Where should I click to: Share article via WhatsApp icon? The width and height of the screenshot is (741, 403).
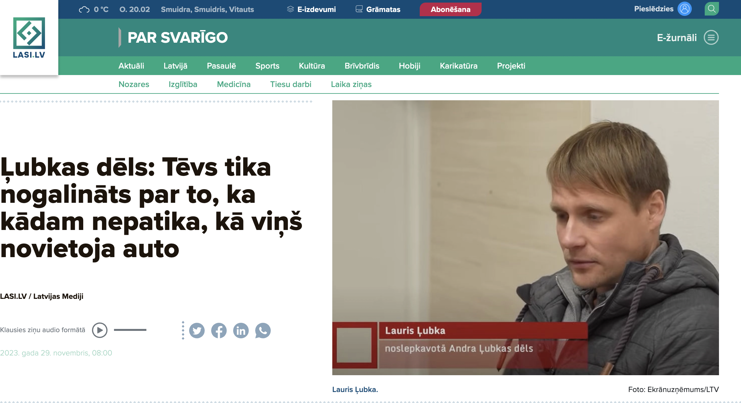(x=263, y=331)
